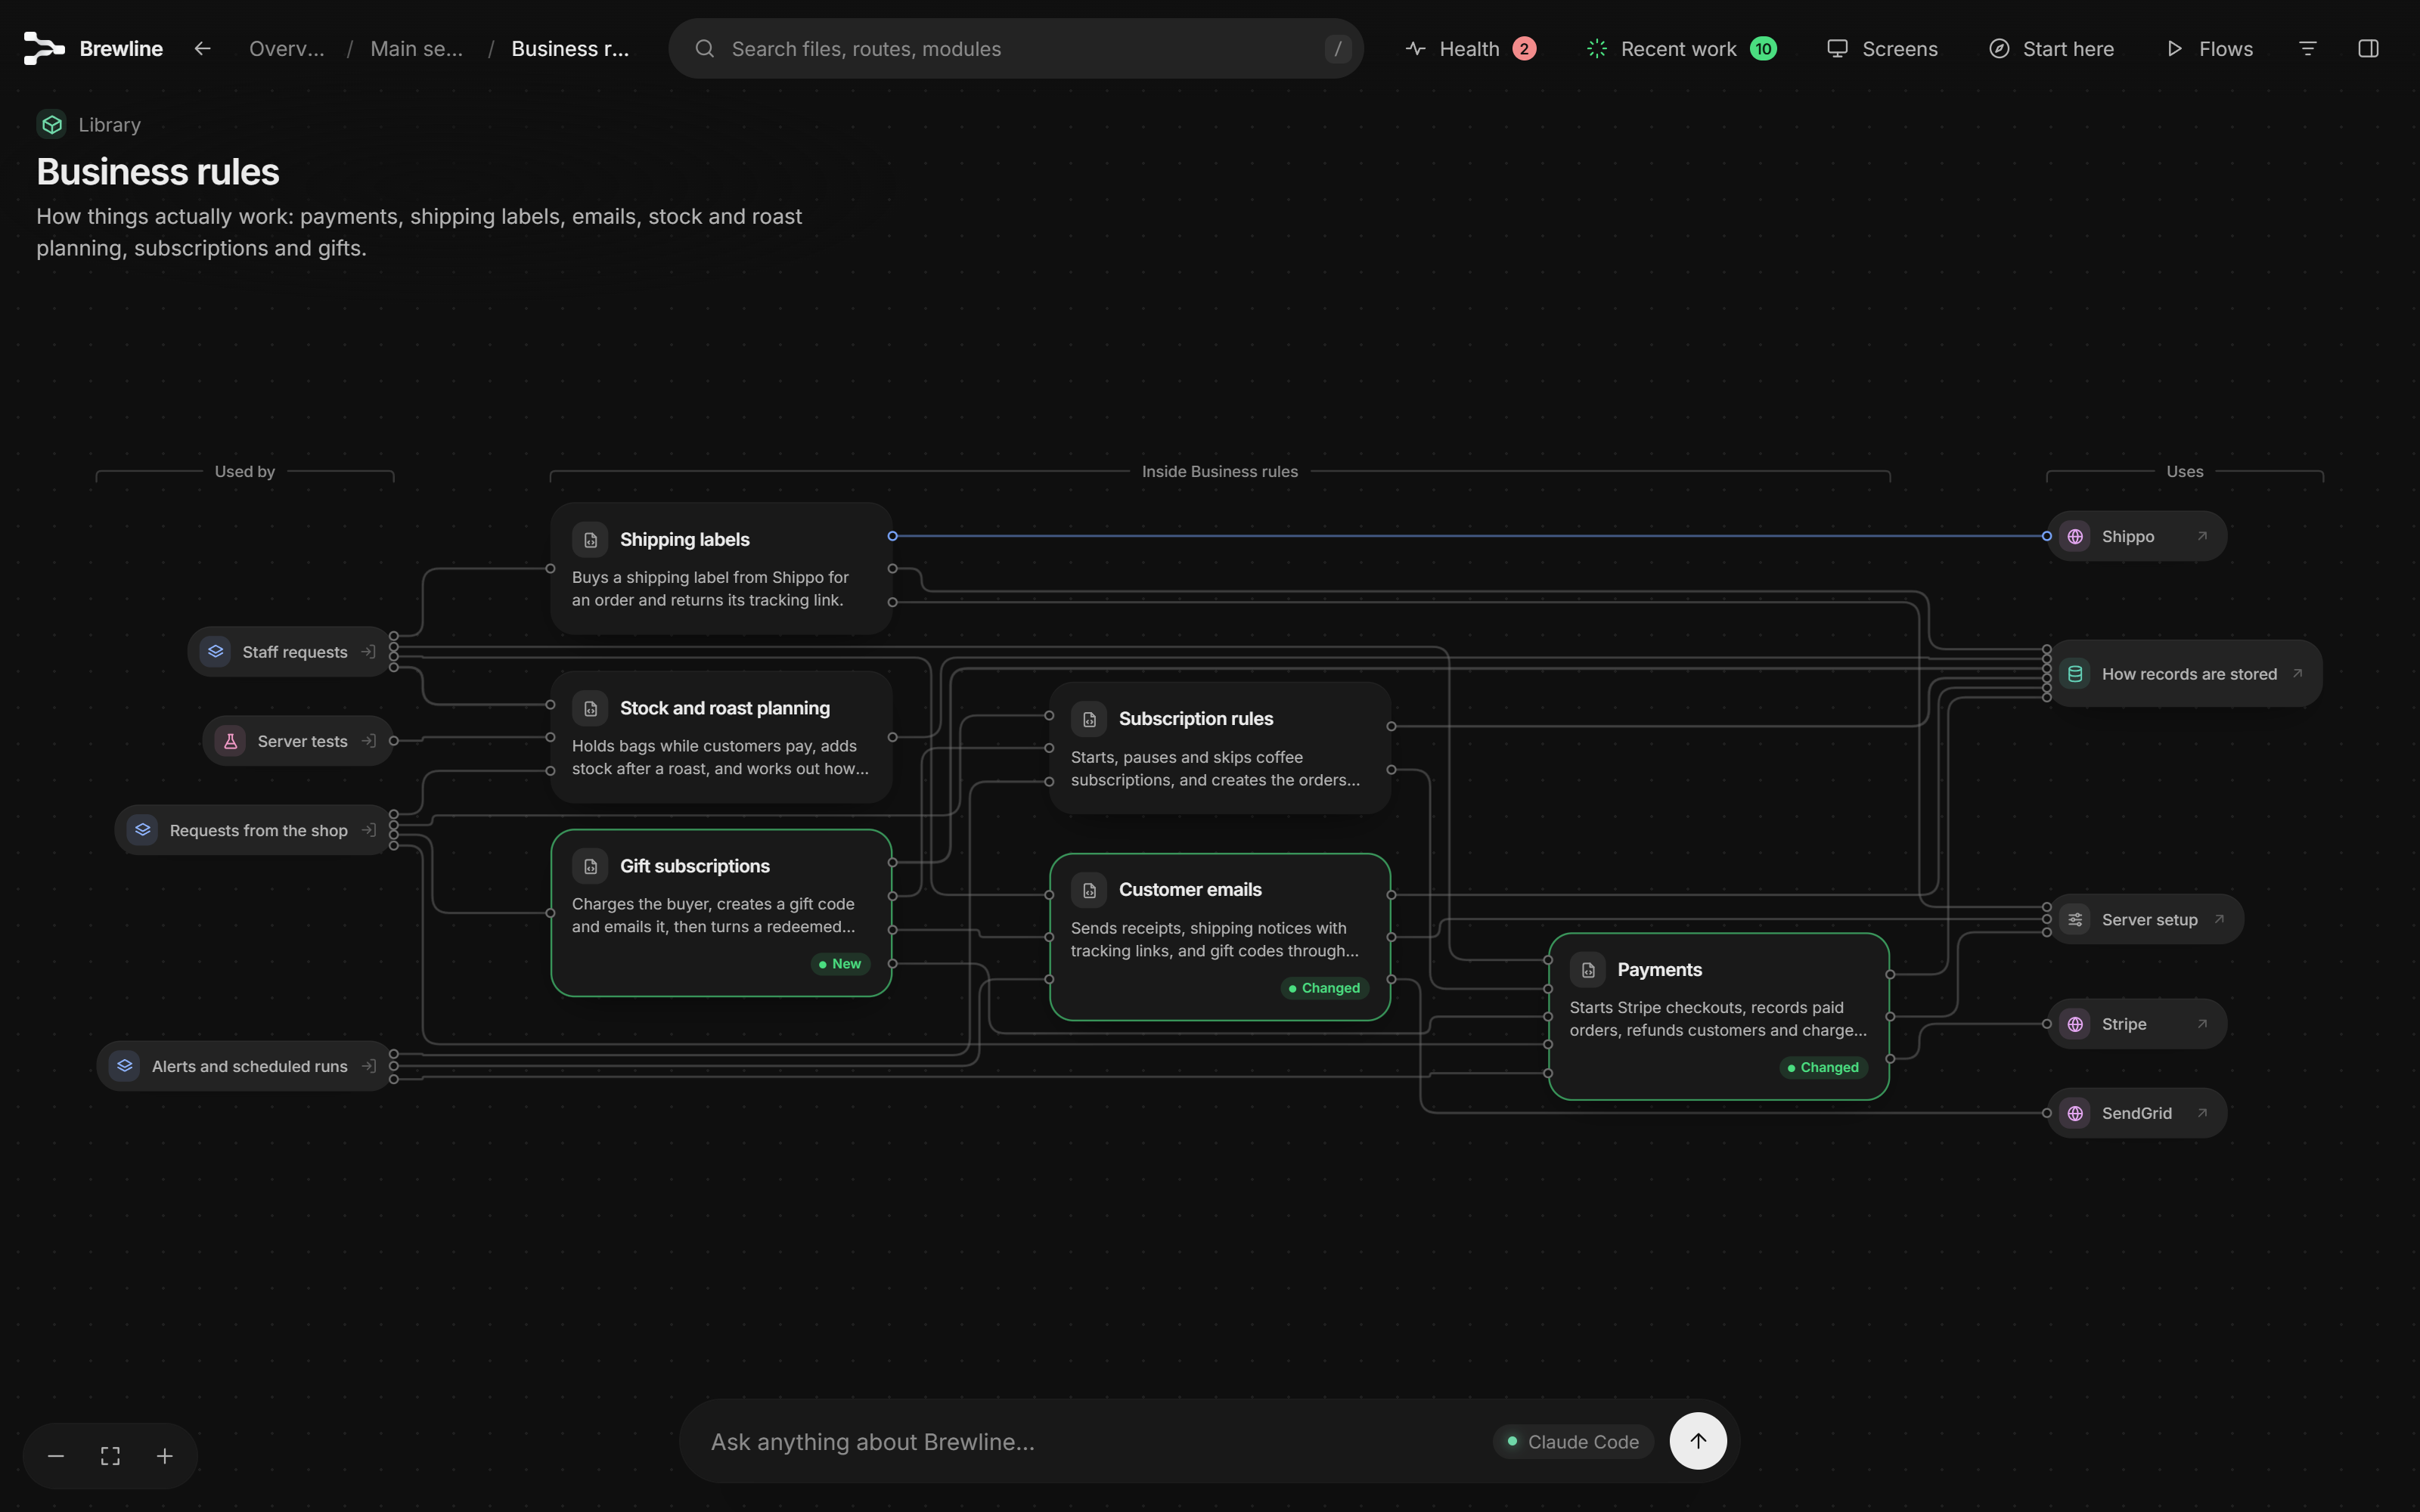Open SendGrid external arrow icon
The height and width of the screenshot is (1512, 2420).
click(2201, 1113)
